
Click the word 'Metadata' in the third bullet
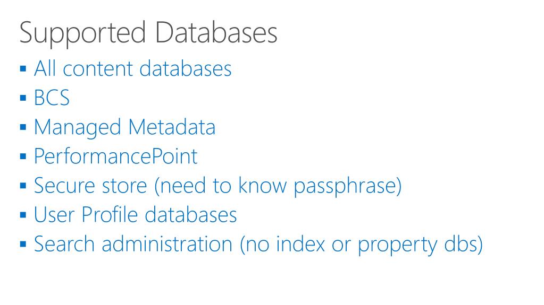172,127
